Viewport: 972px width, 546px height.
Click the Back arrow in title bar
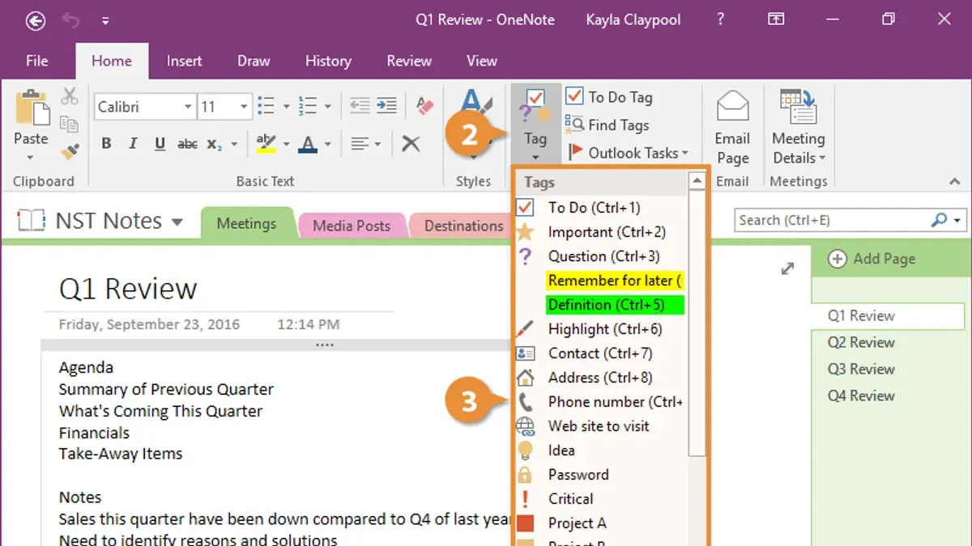tap(35, 21)
